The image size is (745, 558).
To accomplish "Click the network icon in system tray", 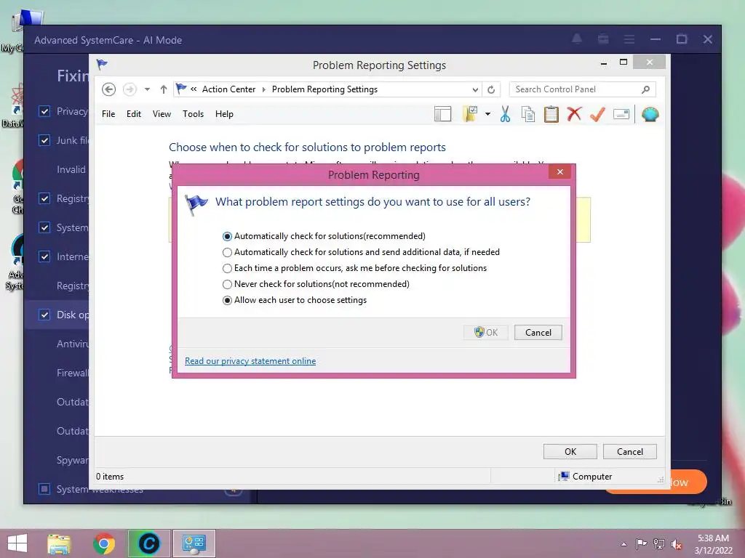I will [x=658, y=543].
